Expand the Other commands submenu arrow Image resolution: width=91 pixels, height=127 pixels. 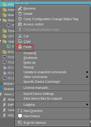pyautogui.click(x=87, y=77)
